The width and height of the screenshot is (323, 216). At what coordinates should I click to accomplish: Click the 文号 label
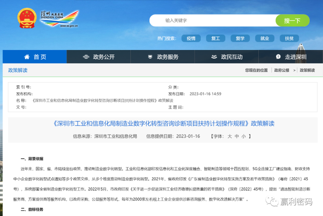[x=21, y=107]
